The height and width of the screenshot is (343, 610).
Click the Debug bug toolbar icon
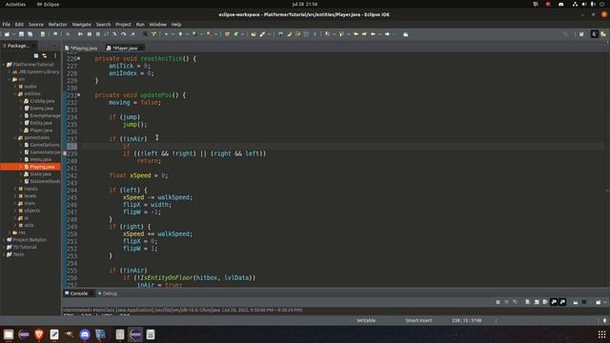coord(166,34)
